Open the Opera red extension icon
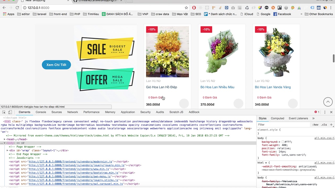335x188 pixels. (194, 8)
